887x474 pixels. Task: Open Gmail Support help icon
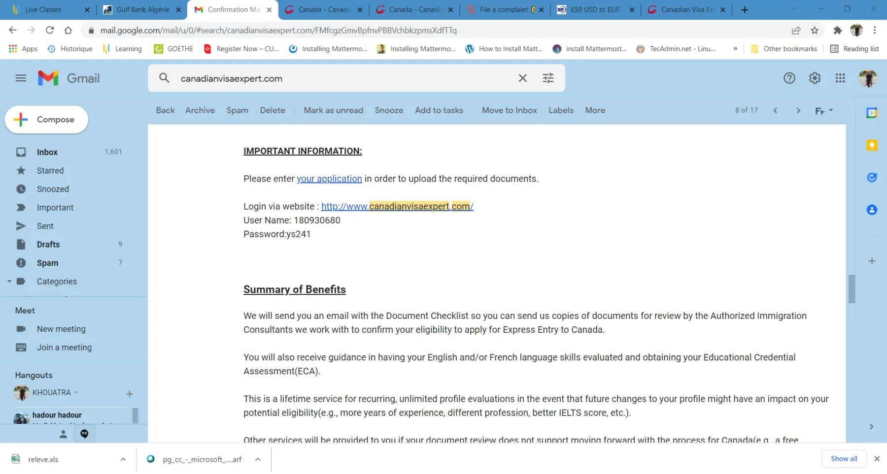point(789,78)
